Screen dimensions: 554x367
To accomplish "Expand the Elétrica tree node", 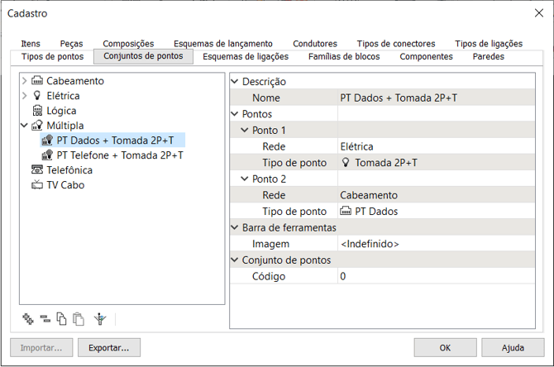I will tap(24, 96).
